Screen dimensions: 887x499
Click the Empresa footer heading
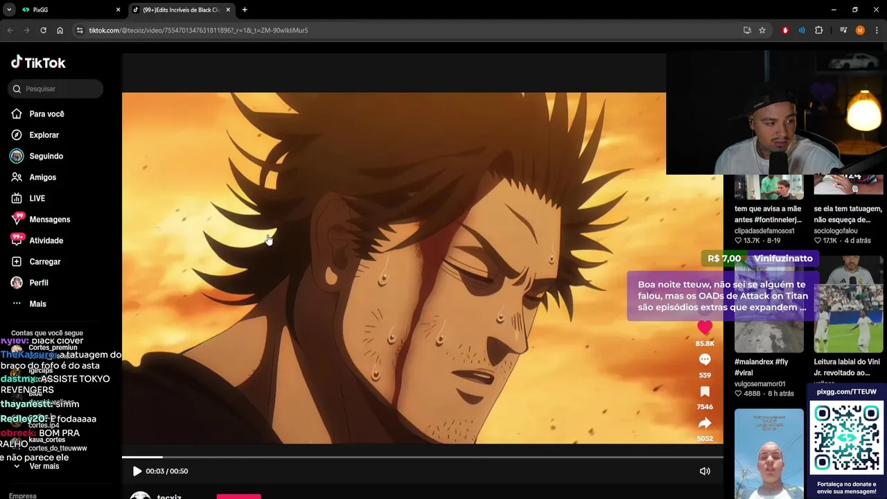tap(23, 496)
